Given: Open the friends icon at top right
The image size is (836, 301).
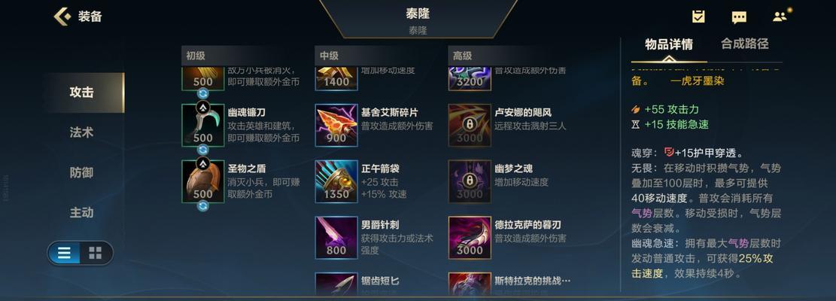Looking at the screenshot, I should (780, 17).
